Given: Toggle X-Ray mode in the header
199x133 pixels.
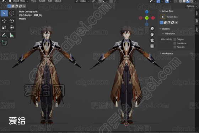Looking at the screenshot, I should [x=176, y=1].
